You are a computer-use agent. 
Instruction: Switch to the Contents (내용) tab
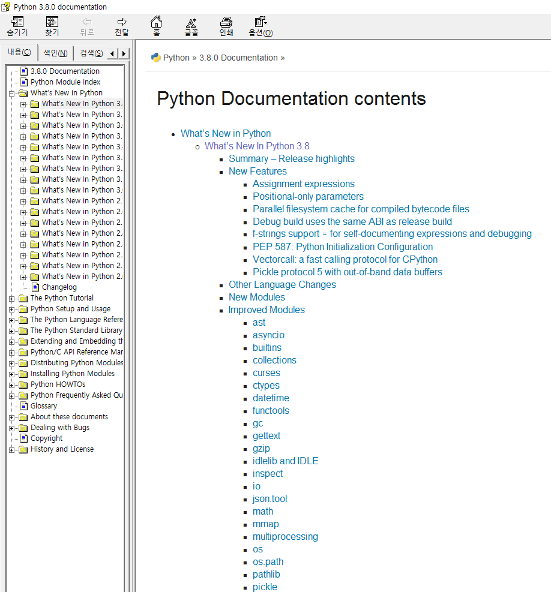[19, 52]
